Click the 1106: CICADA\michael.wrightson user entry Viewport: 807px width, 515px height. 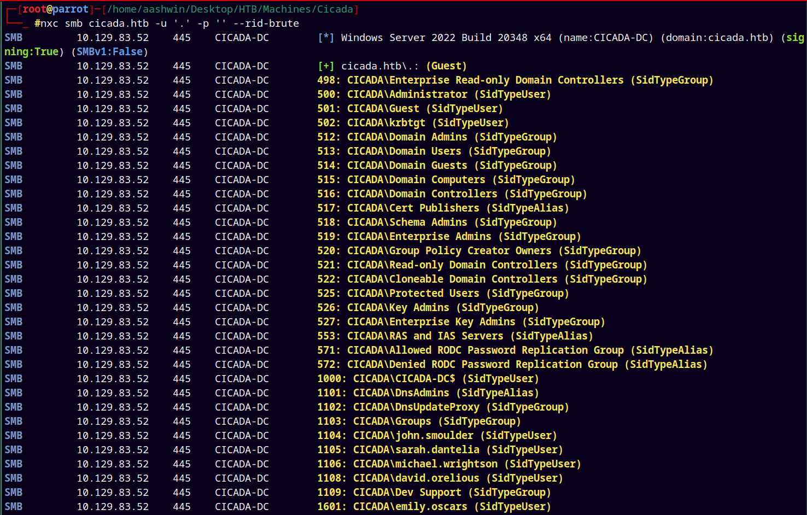449,464
